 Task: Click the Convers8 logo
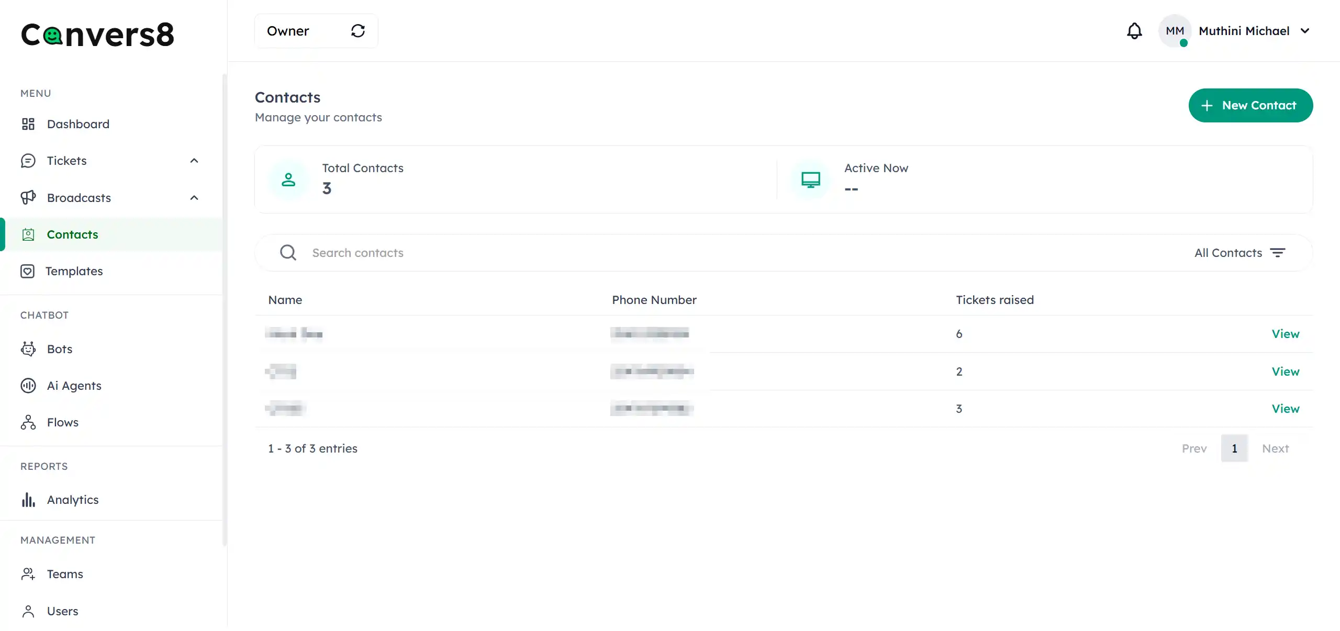point(98,33)
